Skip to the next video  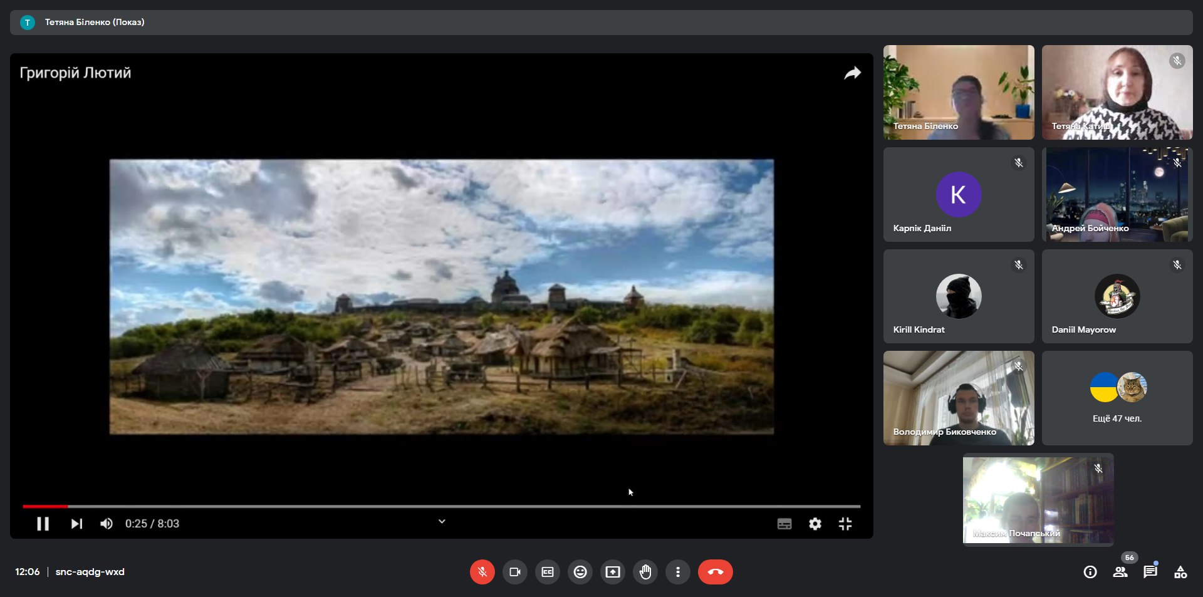[x=76, y=524]
